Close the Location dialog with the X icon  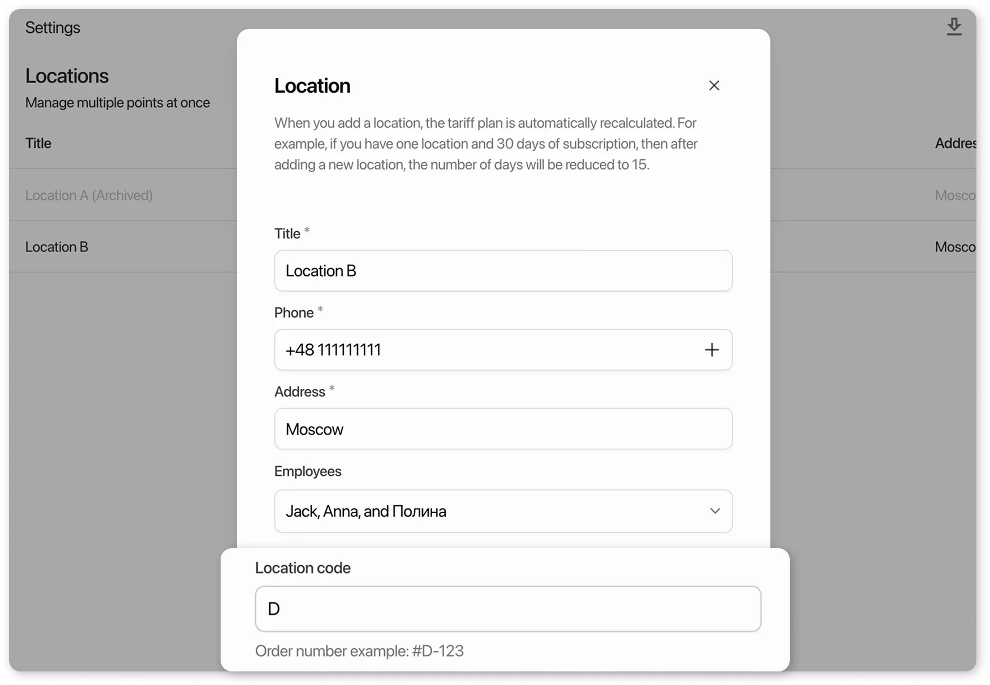pos(714,85)
